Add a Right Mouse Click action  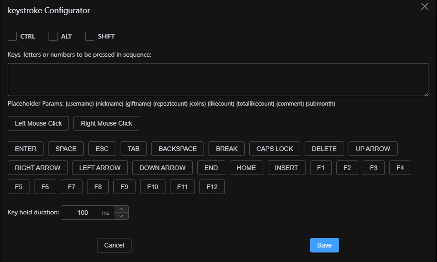pos(107,123)
